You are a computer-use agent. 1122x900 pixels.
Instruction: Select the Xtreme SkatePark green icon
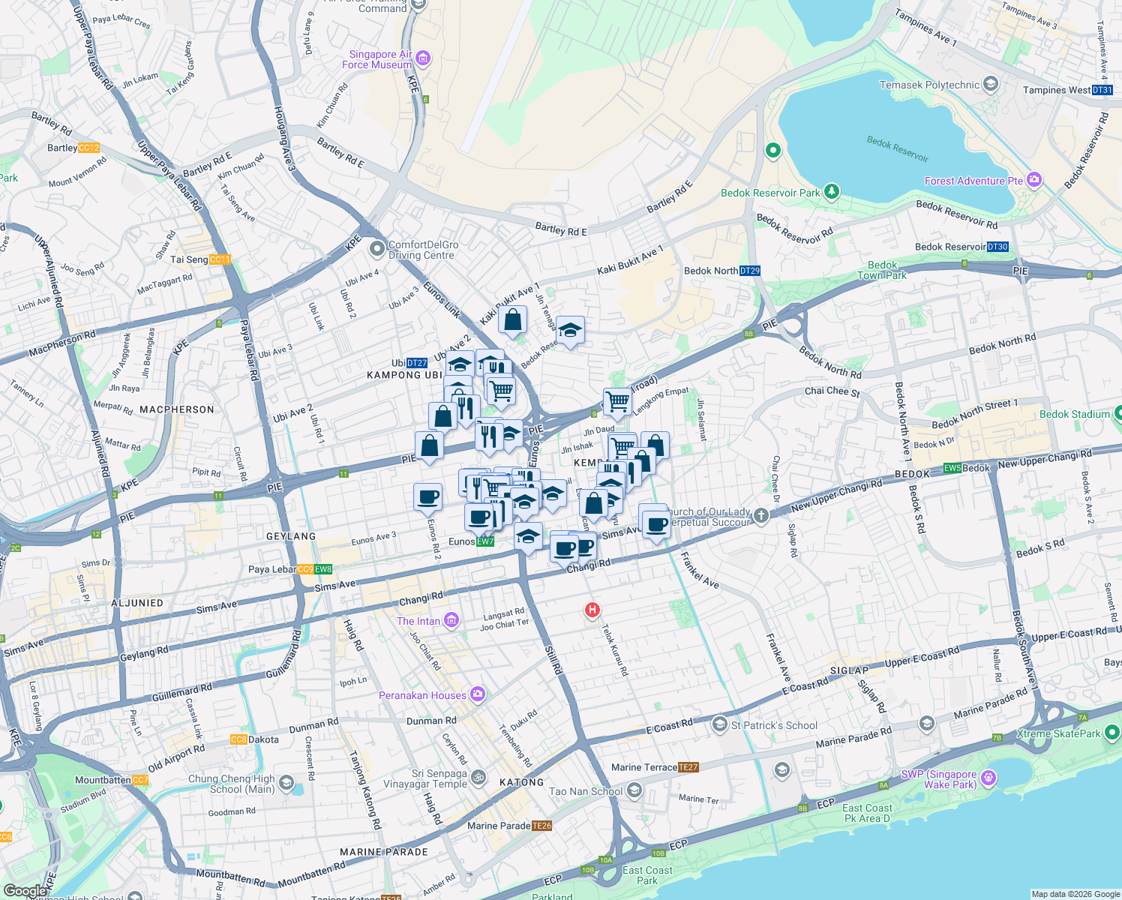1113,733
